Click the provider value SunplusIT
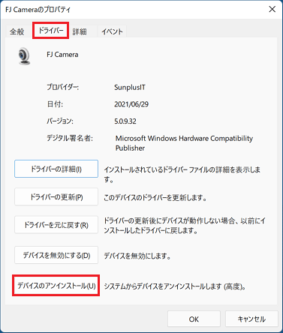The image size is (283, 333). click(x=130, y=88)
